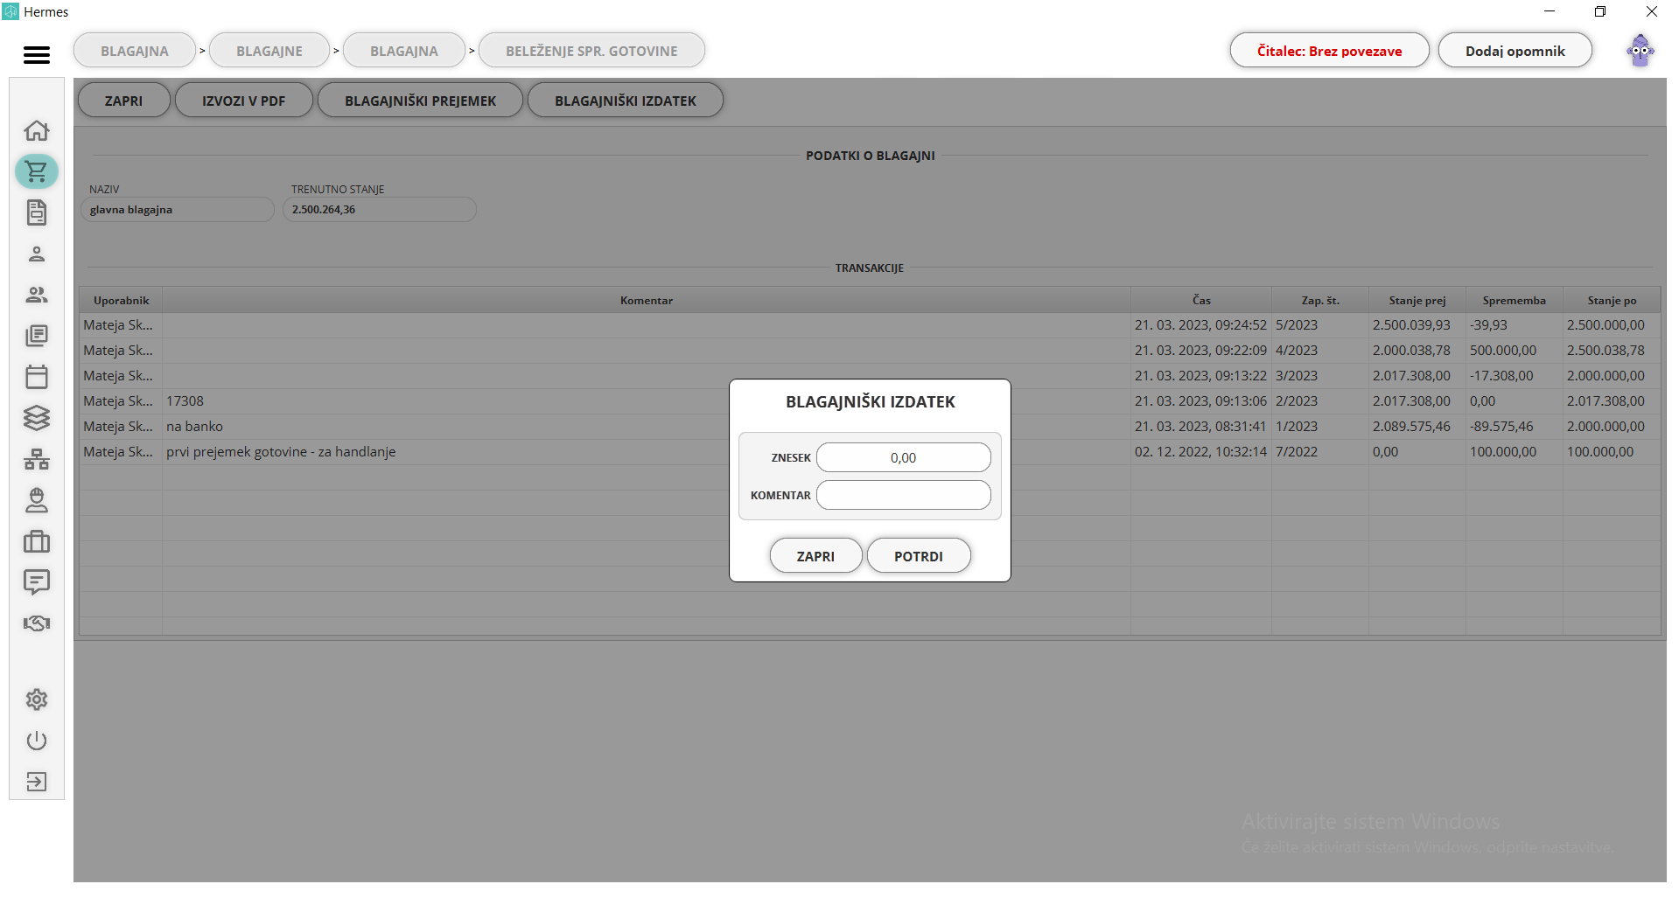Select transaction row 4/2023

pos(870,351)
